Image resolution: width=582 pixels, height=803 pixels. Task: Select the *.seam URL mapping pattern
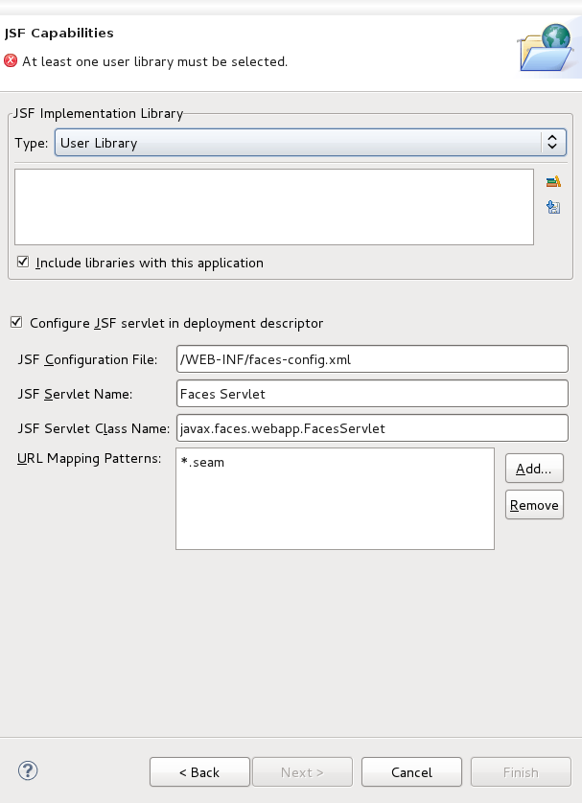pos(203,463)
